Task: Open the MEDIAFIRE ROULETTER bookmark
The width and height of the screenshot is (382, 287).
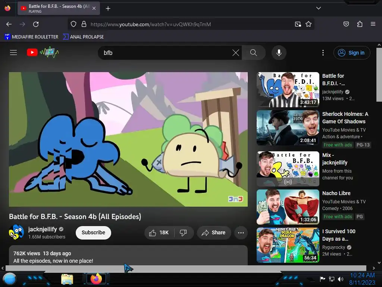Action: coord(31,37)
